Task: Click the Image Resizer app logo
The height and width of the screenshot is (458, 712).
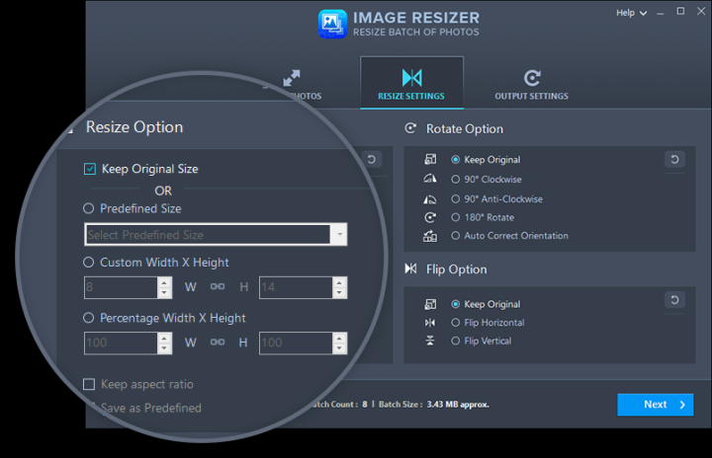Action: point(333,24)
